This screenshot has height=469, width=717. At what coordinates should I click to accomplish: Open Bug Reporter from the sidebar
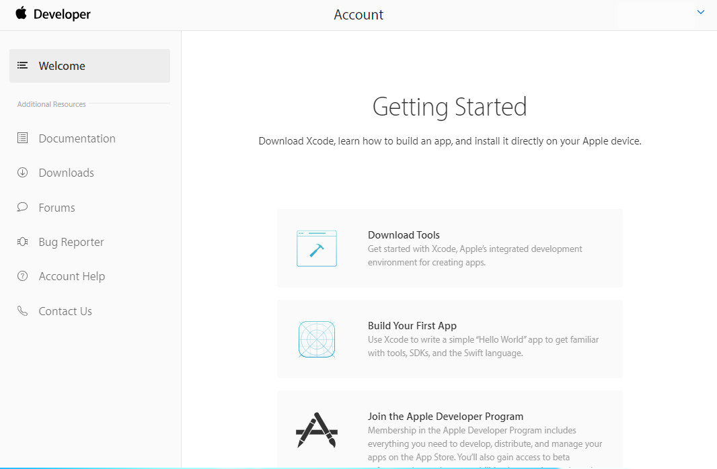click(x=71, y=242)
